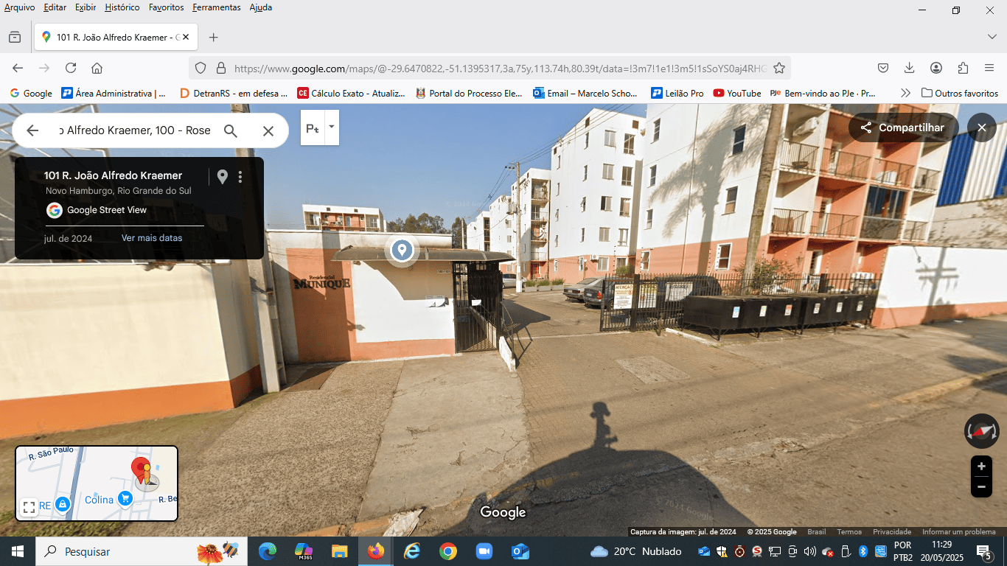Screen dimensions: 1007x566
Task: Open the Leilão Pro bookmark
Action: pos(677,93)
